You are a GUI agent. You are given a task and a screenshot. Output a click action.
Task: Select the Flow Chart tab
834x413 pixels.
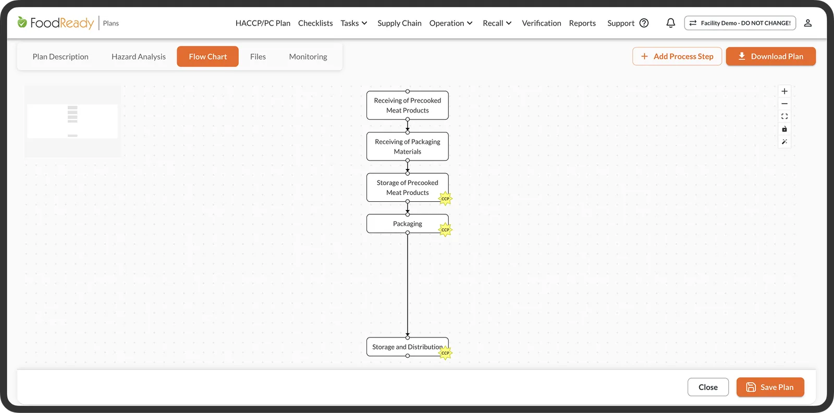pyautogui.click(x=208, y=56)
